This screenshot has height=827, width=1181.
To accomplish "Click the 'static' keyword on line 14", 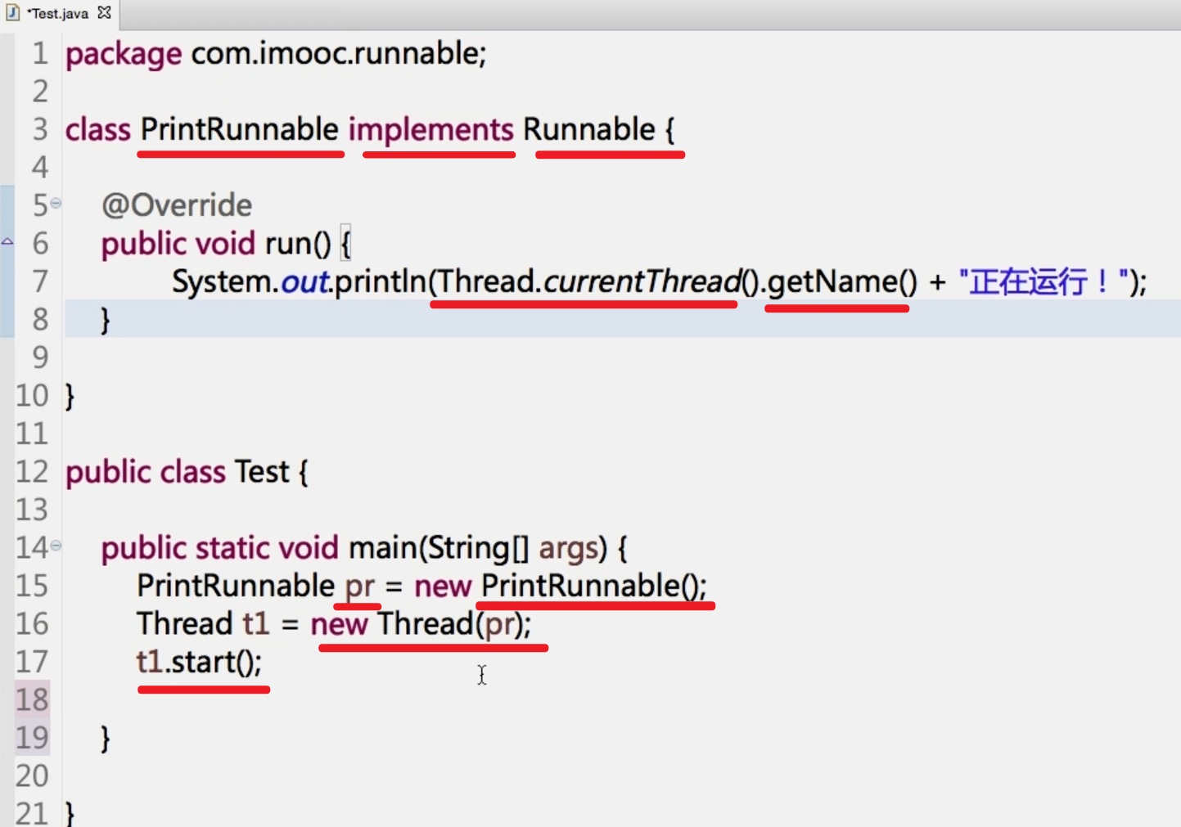I will (232, 548).
